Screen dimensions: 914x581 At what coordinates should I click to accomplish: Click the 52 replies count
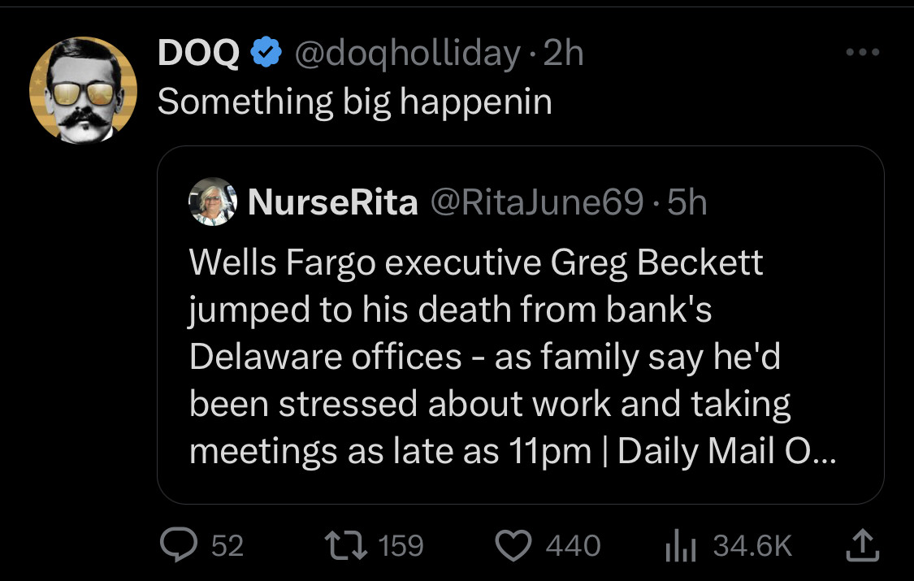point(227,545)
